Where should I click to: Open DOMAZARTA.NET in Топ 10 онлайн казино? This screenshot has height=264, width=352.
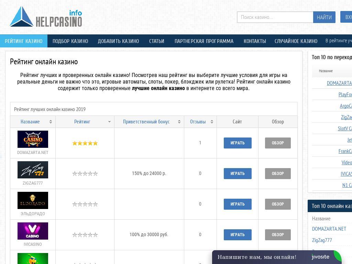point(329,229)
